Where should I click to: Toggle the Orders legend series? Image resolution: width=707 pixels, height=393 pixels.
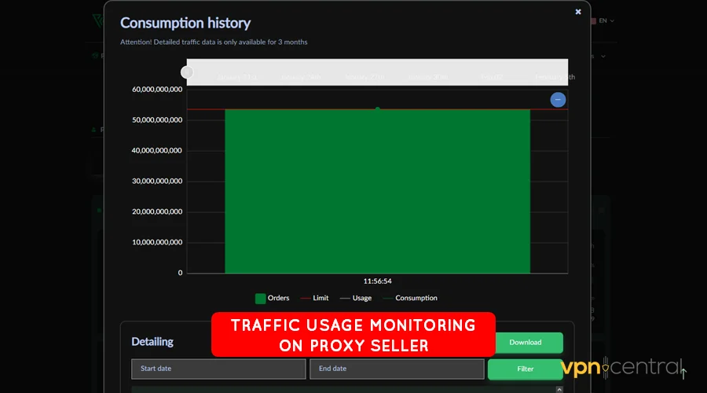pos(273,298)
